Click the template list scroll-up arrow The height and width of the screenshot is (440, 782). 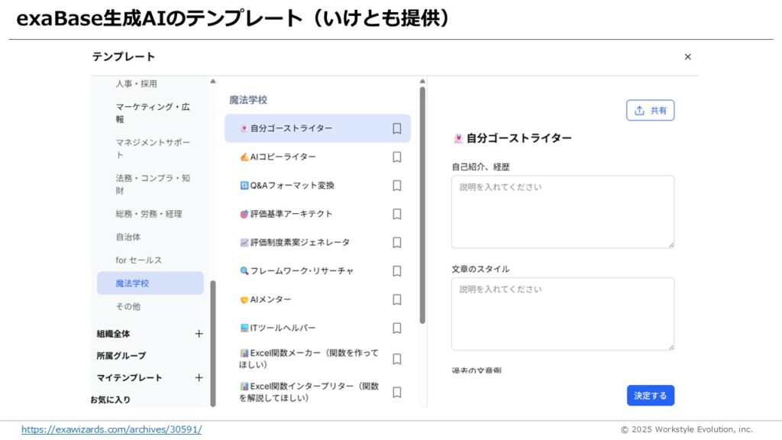click(x=422, y=81)
